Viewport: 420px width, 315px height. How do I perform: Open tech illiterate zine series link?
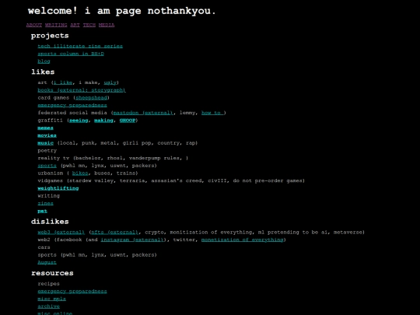(80, 46)
